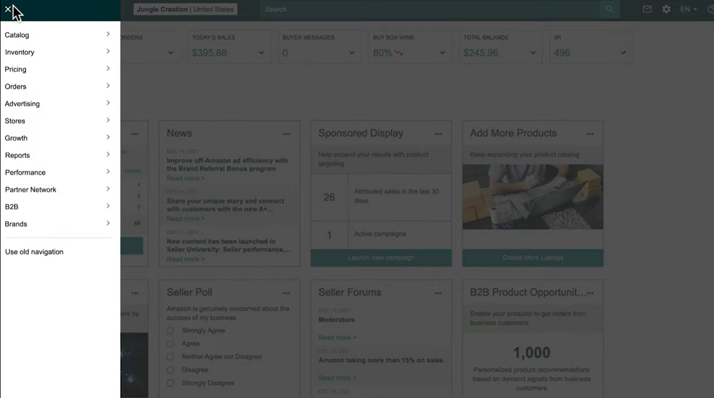Read more under Amazon taking 15% post
714x398 pixels.
click(x=337, y=378)
